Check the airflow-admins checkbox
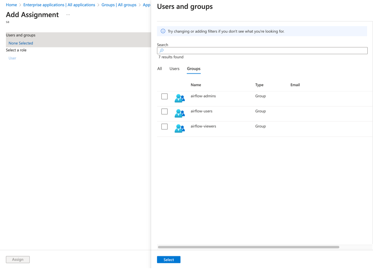373x269 pixels. tap(164, 96)
